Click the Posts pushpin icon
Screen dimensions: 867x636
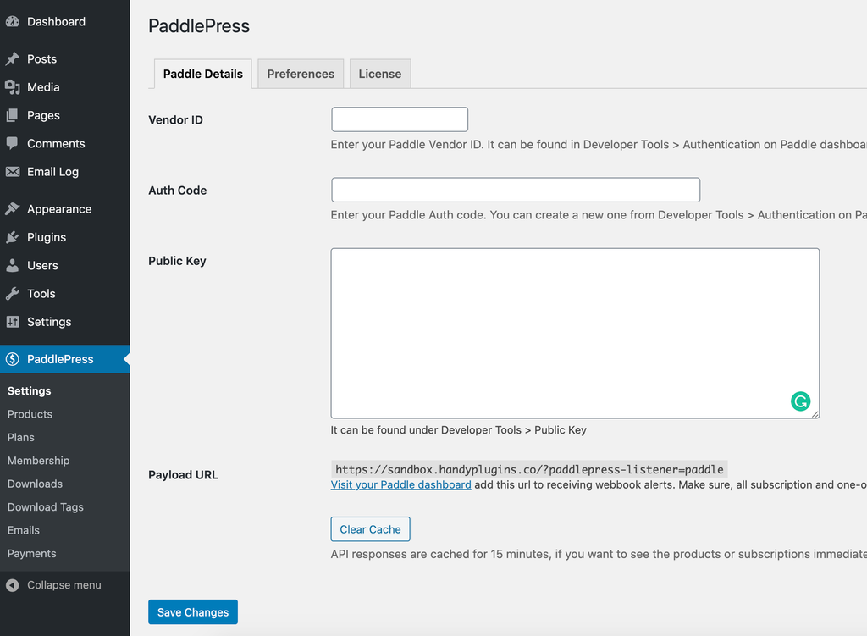(x=12, y=58)
